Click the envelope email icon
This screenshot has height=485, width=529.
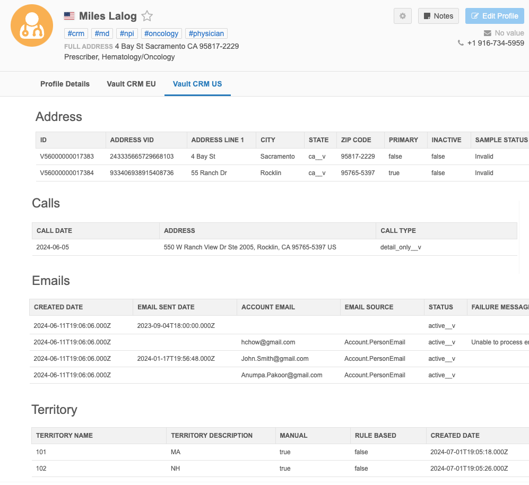(x=488, y=33)
